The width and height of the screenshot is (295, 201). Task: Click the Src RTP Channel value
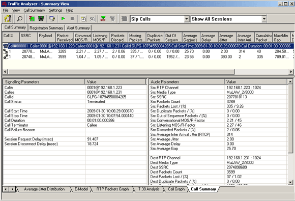click(244, 88)
